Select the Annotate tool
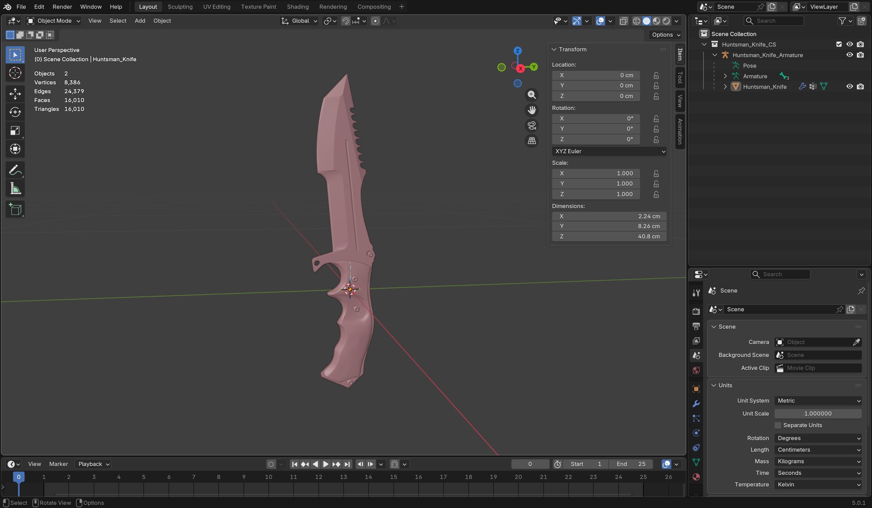The width and height of the screenshot is (872, 508). coord(15,170)
